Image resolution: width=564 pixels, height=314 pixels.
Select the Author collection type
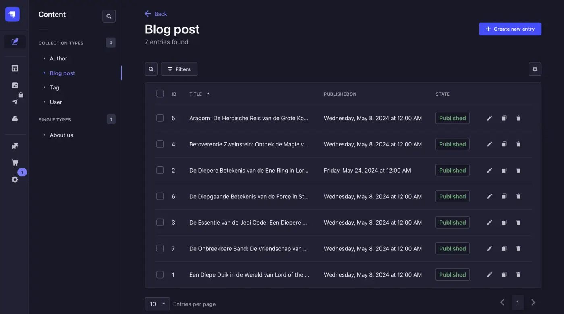pyautogui.click(x=58, y=58)
